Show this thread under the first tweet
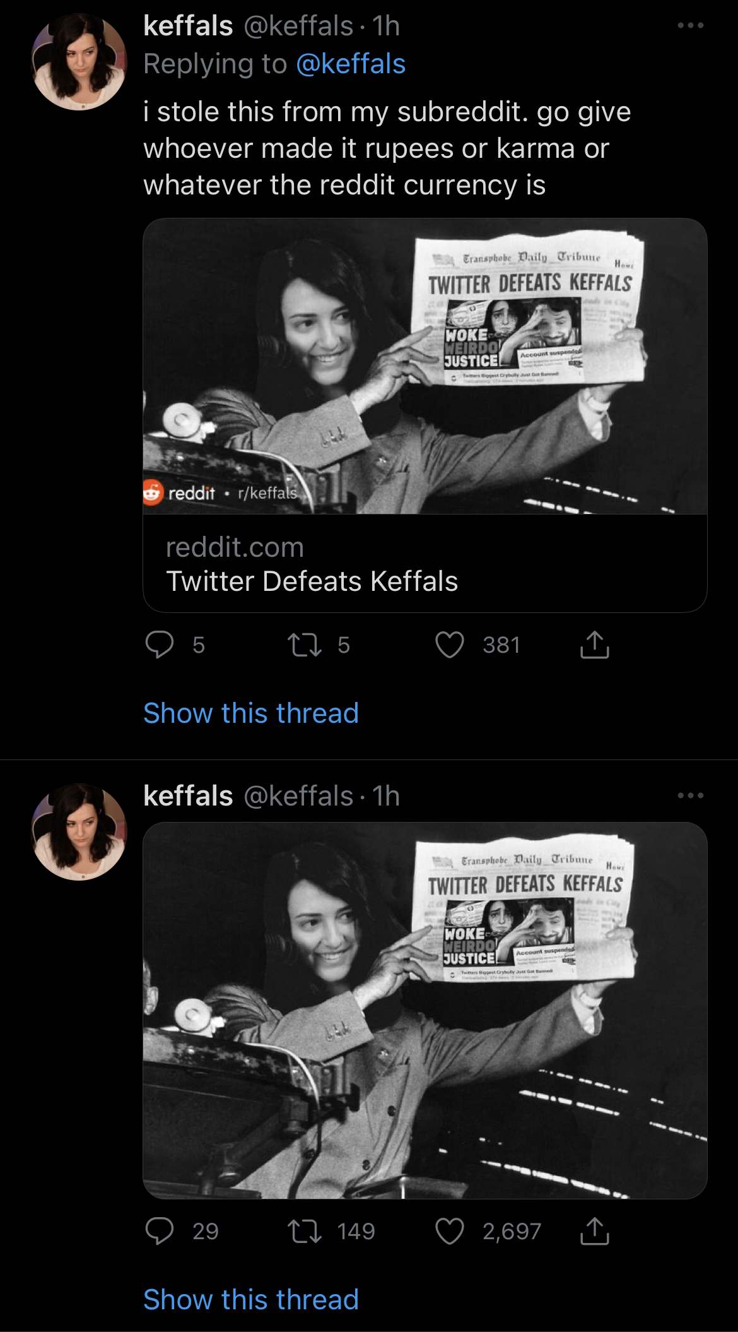Screen dimensions: 738x1332 [251, 713]
